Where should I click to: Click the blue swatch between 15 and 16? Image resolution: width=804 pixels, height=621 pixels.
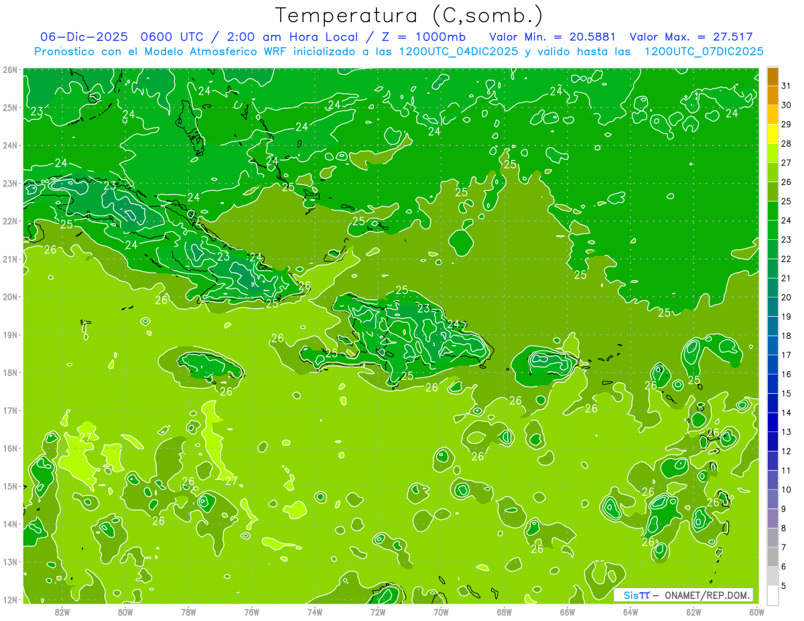tap(773, 384)
